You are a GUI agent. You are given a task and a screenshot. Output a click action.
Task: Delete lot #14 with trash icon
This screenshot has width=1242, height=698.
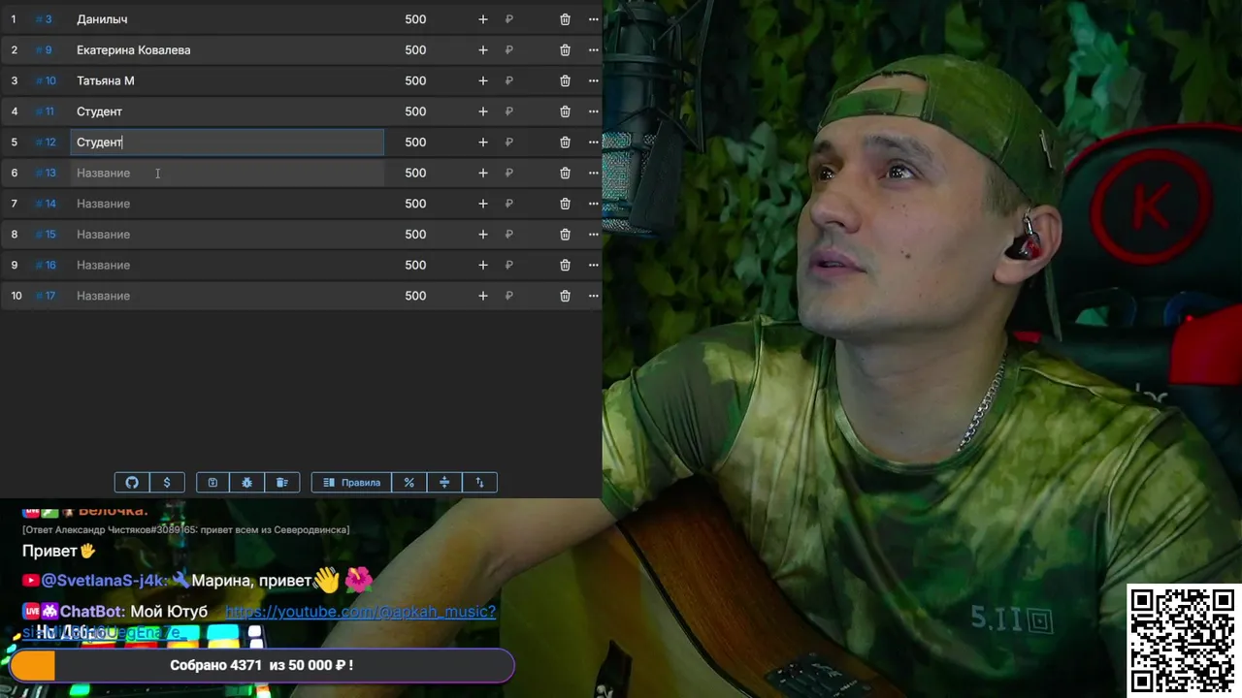click(565, 204)
